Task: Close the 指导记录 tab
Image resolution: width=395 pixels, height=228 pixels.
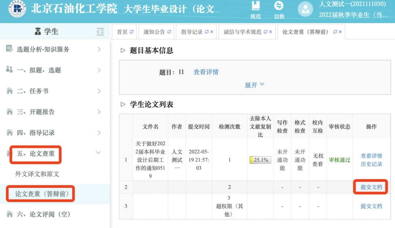Action: pyautogui.click(x=212, y=32)
